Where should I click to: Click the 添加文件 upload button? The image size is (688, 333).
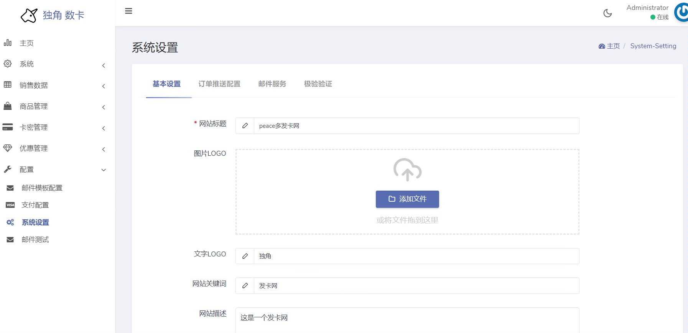407,199
